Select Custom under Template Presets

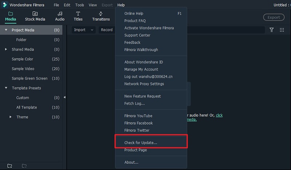tap(31, 98)
